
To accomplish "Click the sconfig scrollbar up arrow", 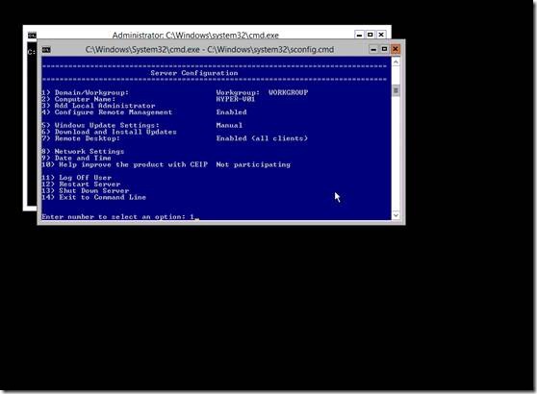I will (396, 62).
